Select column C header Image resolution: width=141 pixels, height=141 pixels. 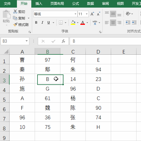pyautogui.click(x=73, y=52)
